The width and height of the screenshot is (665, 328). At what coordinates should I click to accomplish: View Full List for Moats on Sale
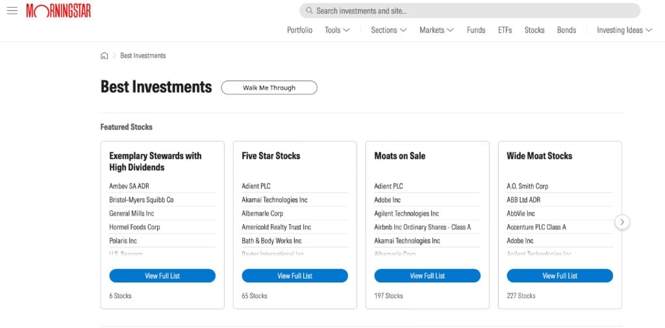click(427, 276)
